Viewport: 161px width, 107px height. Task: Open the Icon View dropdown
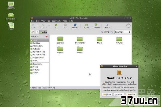[123, 32]
